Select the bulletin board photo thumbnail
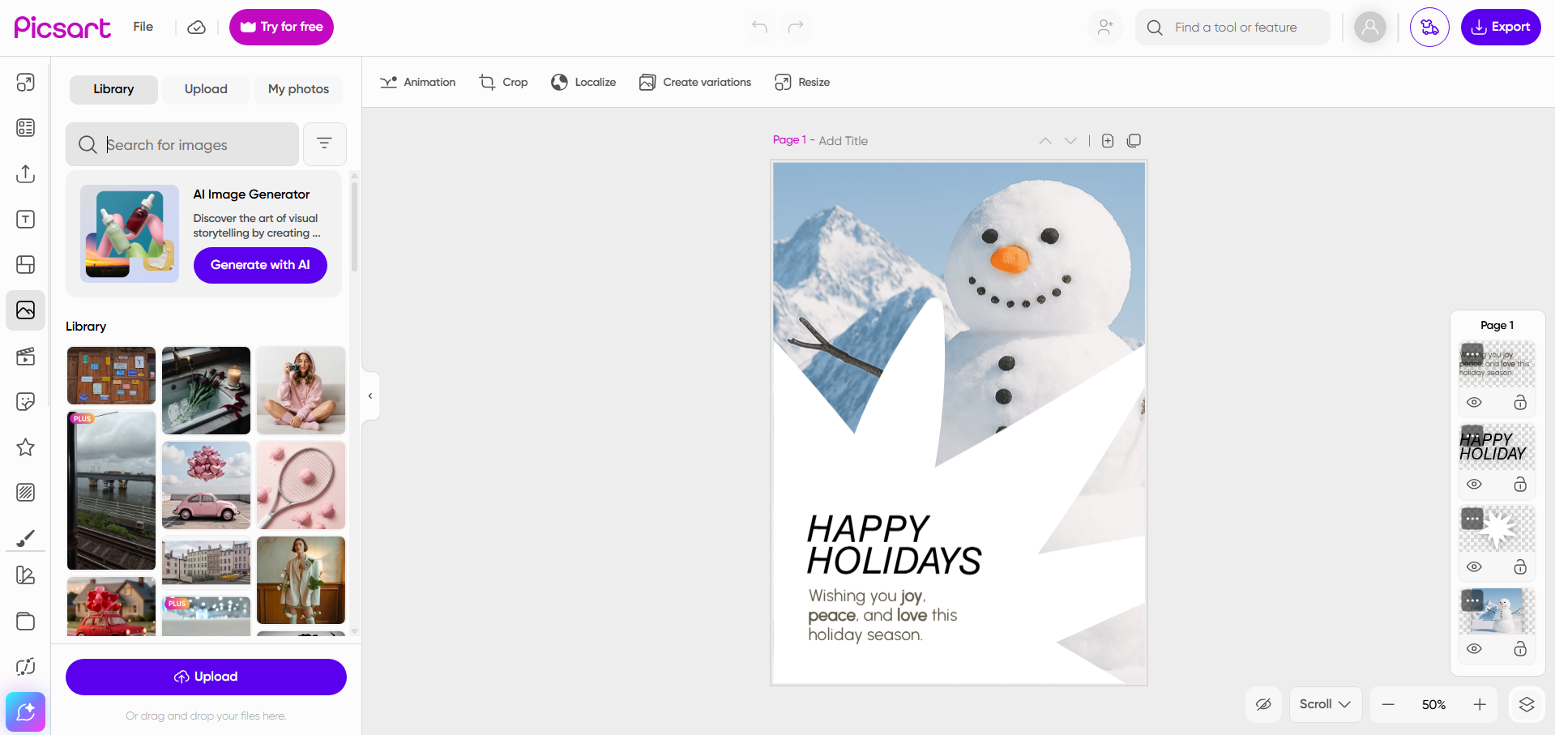This screenshot has height=735, width=1555. [111, 376]
